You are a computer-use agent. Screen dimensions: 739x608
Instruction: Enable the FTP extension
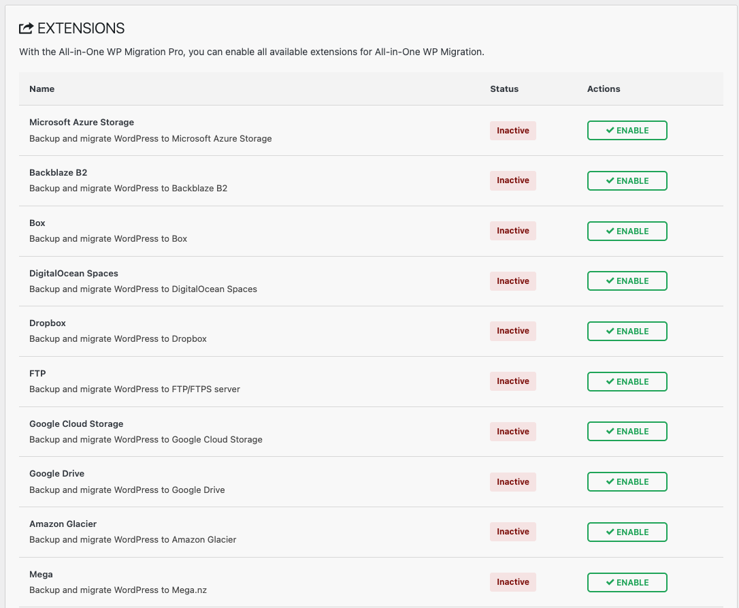pos(627,382)
